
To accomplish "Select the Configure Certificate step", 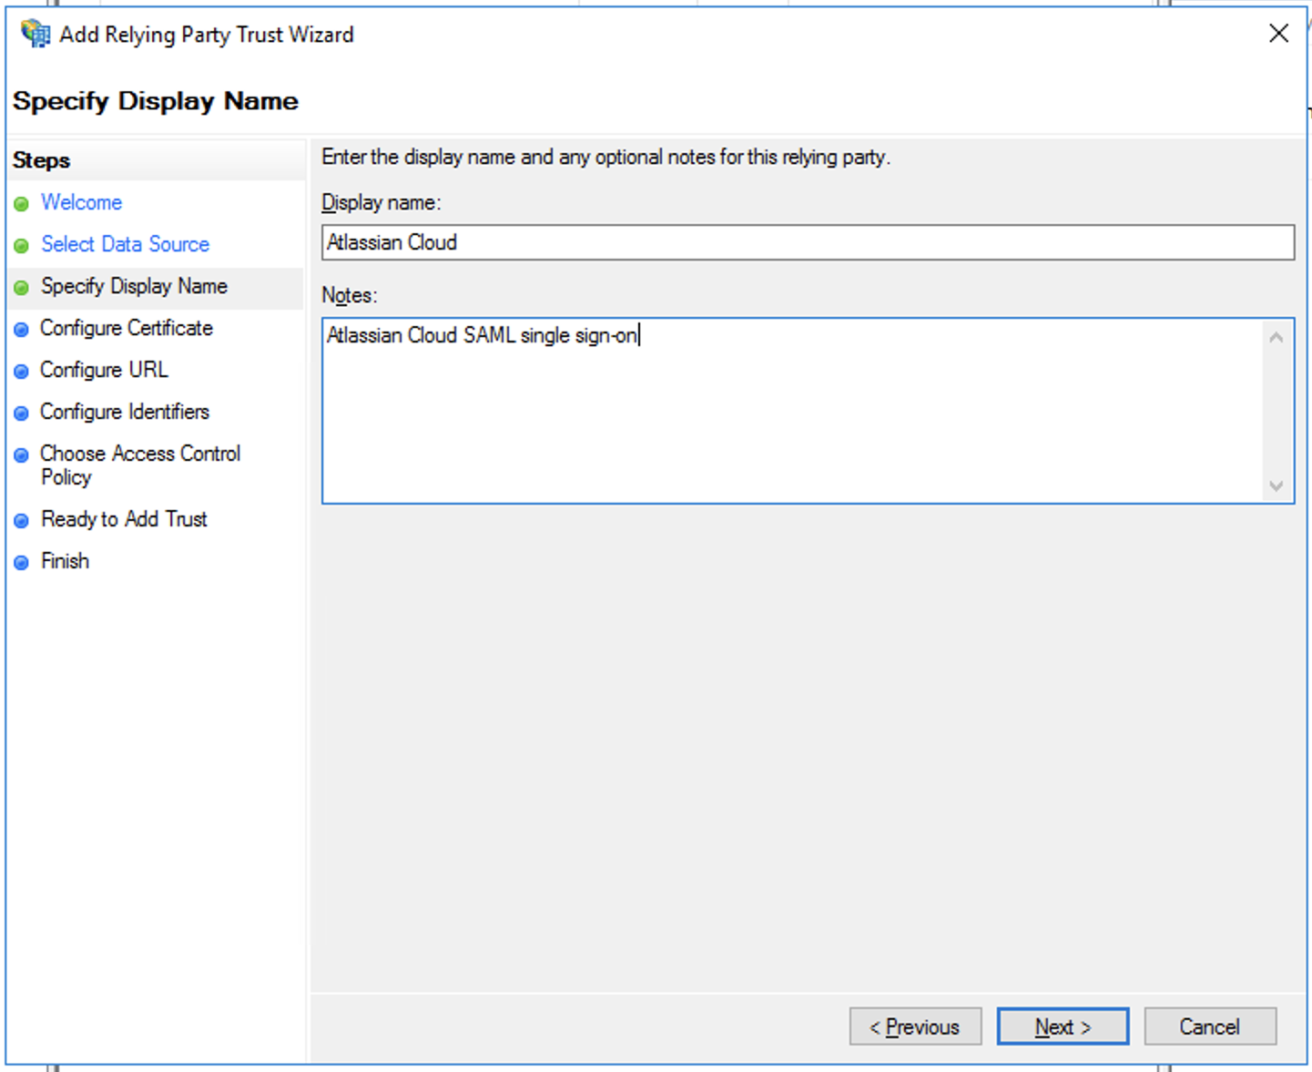I will pos(127,328).
